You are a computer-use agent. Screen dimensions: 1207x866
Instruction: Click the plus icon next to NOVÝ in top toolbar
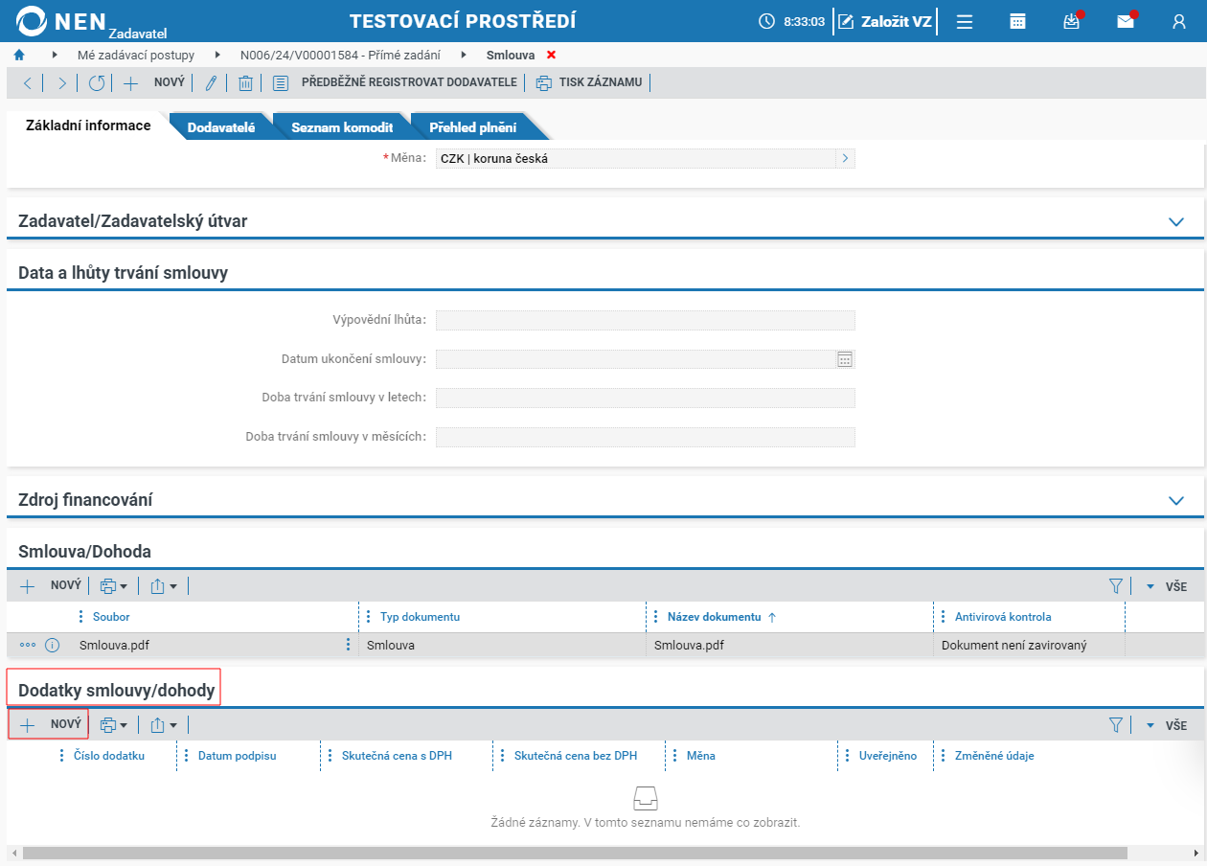click(x=131, y=83)
